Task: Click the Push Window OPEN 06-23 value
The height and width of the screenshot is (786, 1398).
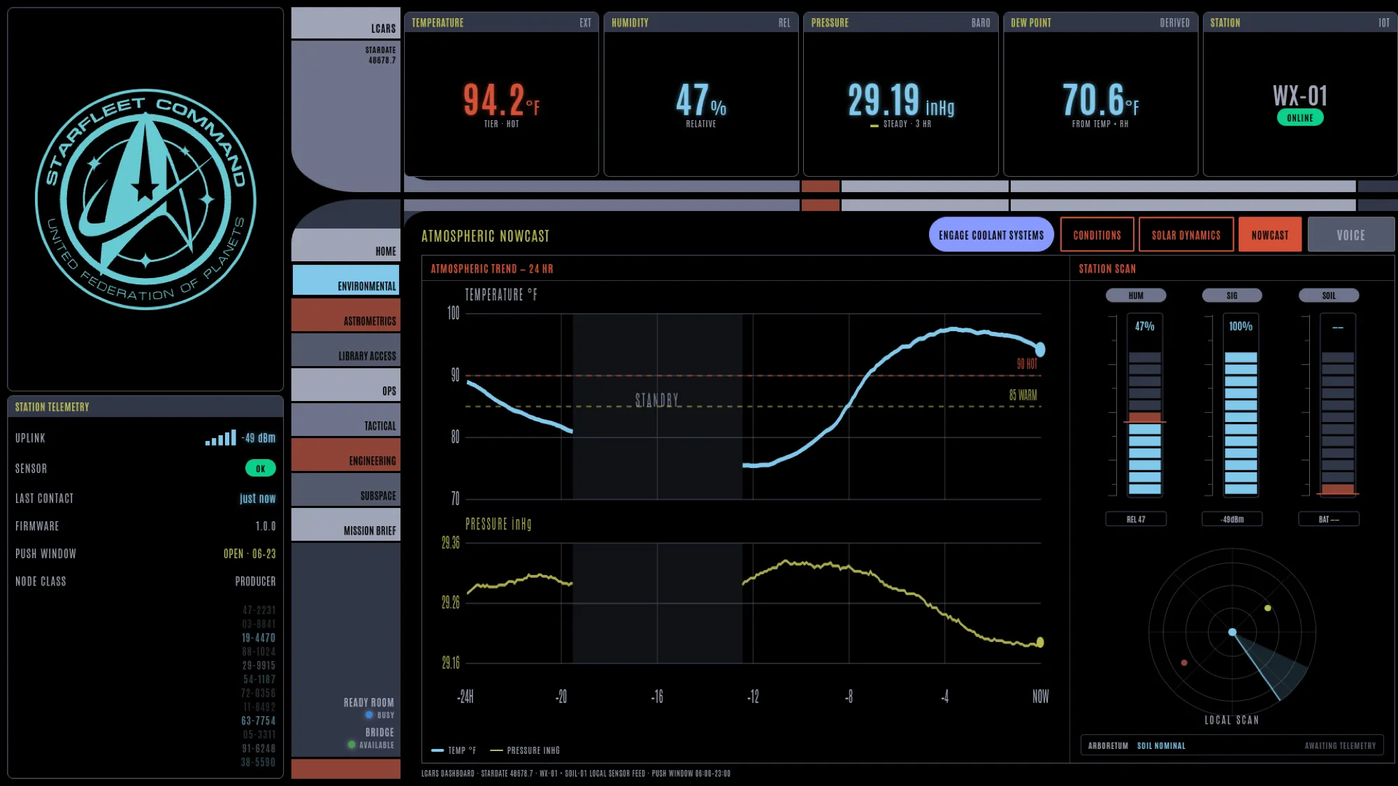Action: coord(250,553)
